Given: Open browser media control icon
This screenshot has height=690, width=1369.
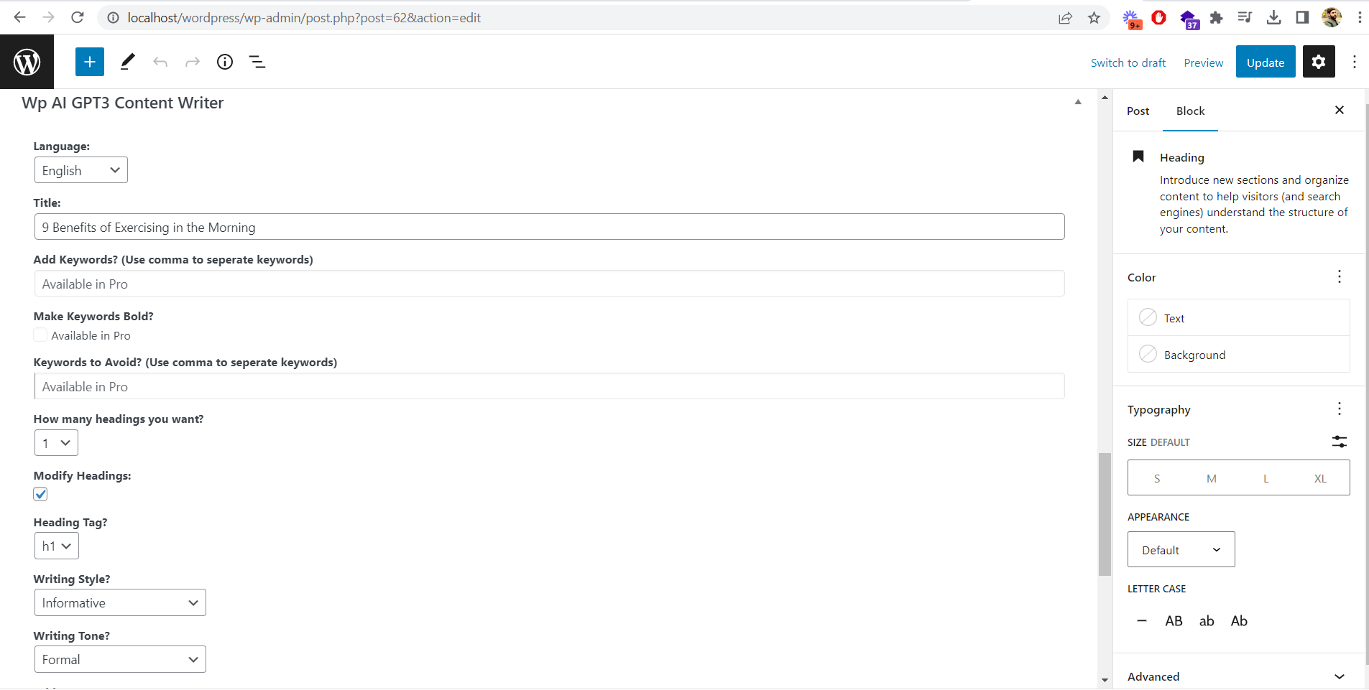Looking at the screenshot, I should [x=1245, y=18].
